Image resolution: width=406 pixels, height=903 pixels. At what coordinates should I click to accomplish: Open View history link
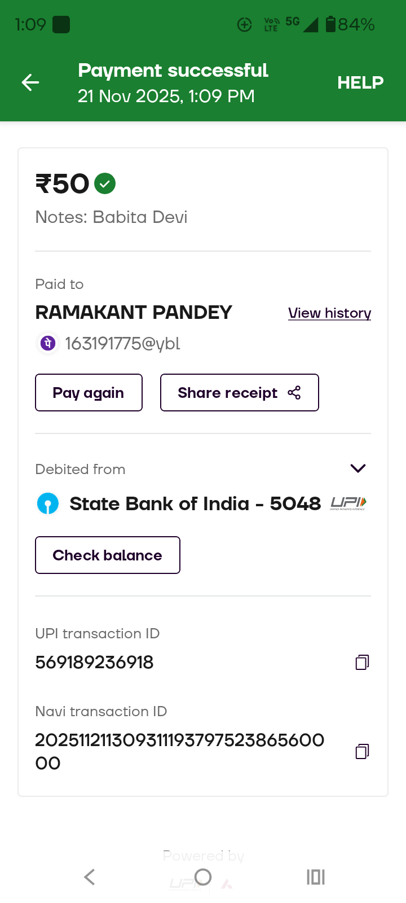(x=329, y=313)
